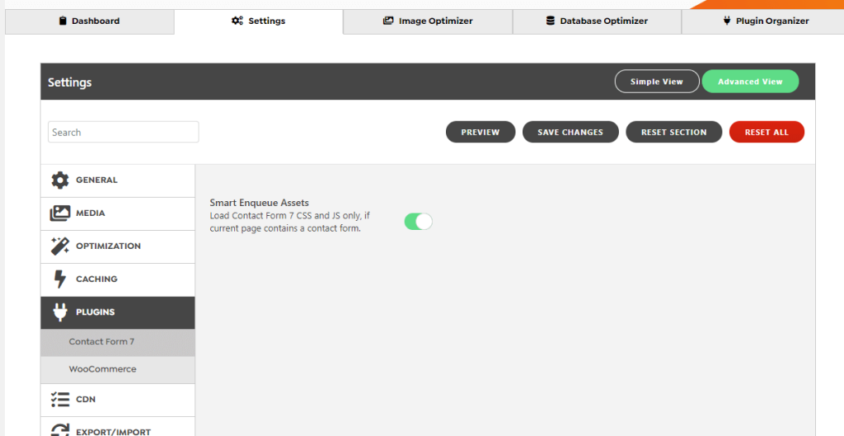Viewport: 844px width, 436px height.
Task: Click the Media images icon in sidebar
Action: (59, 213)
